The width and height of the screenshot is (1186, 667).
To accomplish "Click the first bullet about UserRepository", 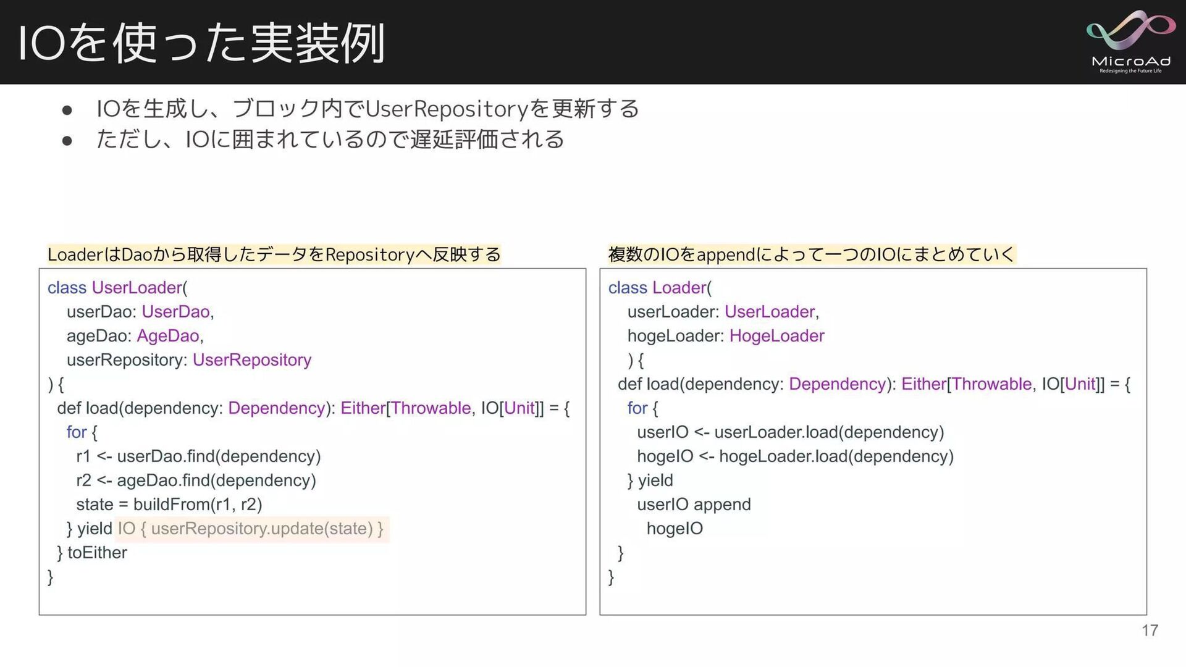I will [x=368, y=109].
